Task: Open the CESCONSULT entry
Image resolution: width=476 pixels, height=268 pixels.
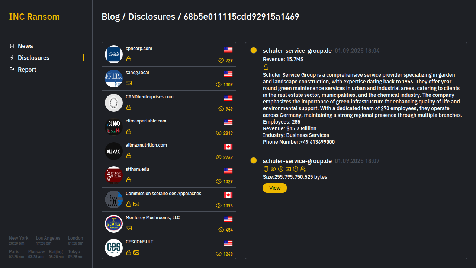Action: point(169,247)
